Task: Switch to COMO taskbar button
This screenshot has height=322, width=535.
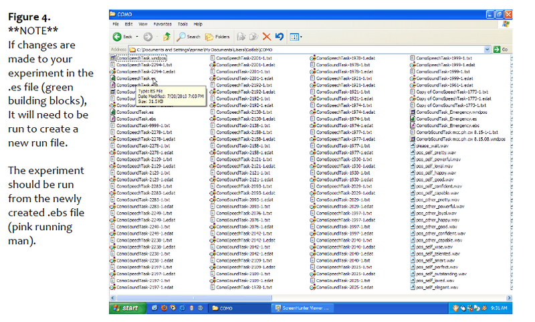Action: (x=239, y=308)
